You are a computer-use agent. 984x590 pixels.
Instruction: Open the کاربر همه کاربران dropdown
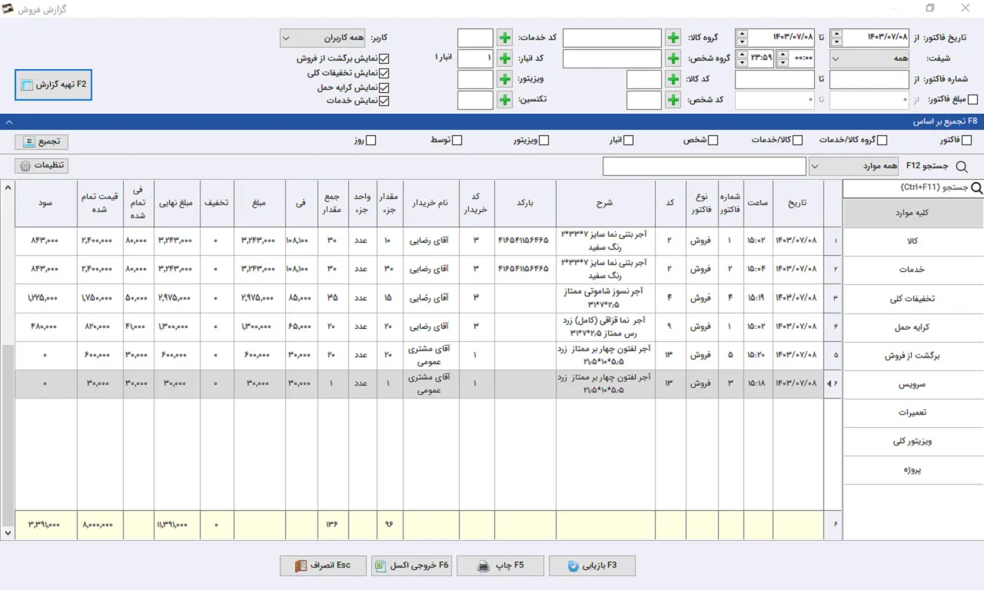tap(324, 38)
